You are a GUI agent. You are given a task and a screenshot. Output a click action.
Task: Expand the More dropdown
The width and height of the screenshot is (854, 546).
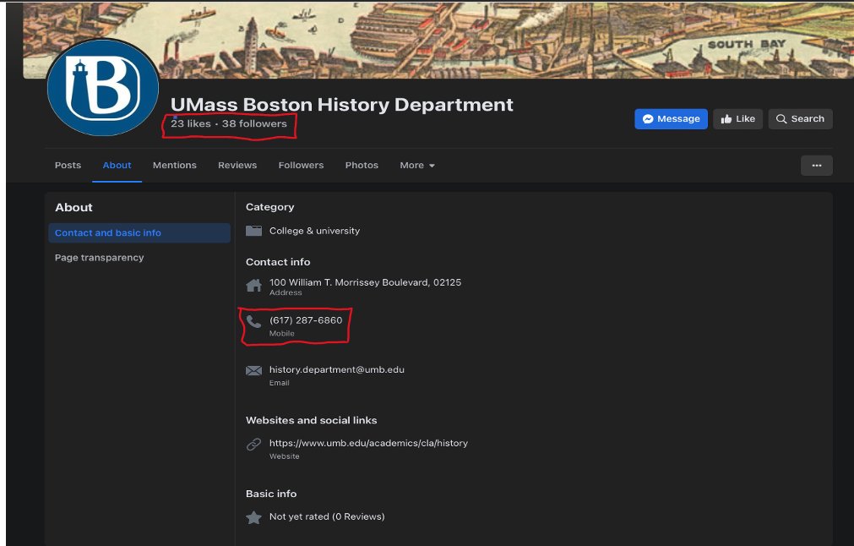coord(417,165)
